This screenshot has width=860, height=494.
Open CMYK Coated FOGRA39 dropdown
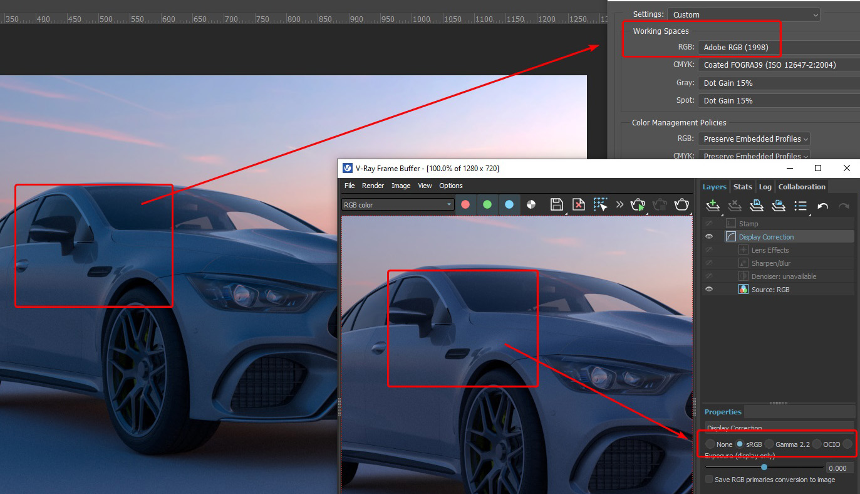pyautogui.click(x=779, y=65)
